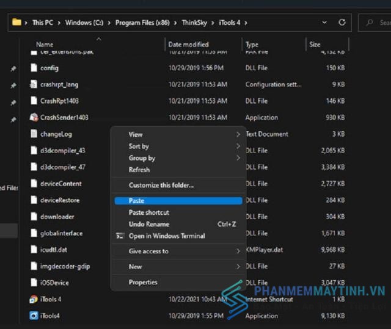Click the 9,130 KB size cell

click(x=333, y=316)
